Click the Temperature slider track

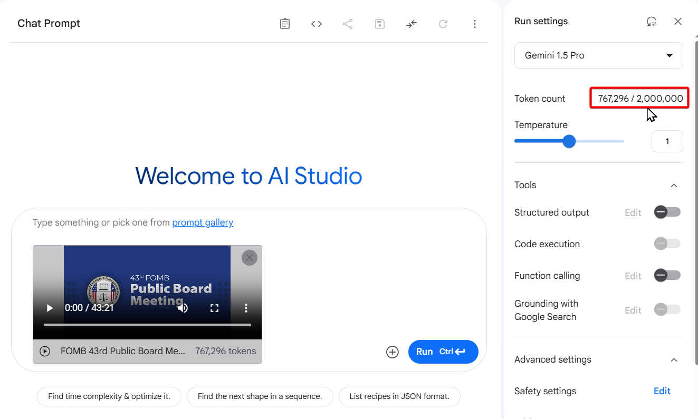569,141
